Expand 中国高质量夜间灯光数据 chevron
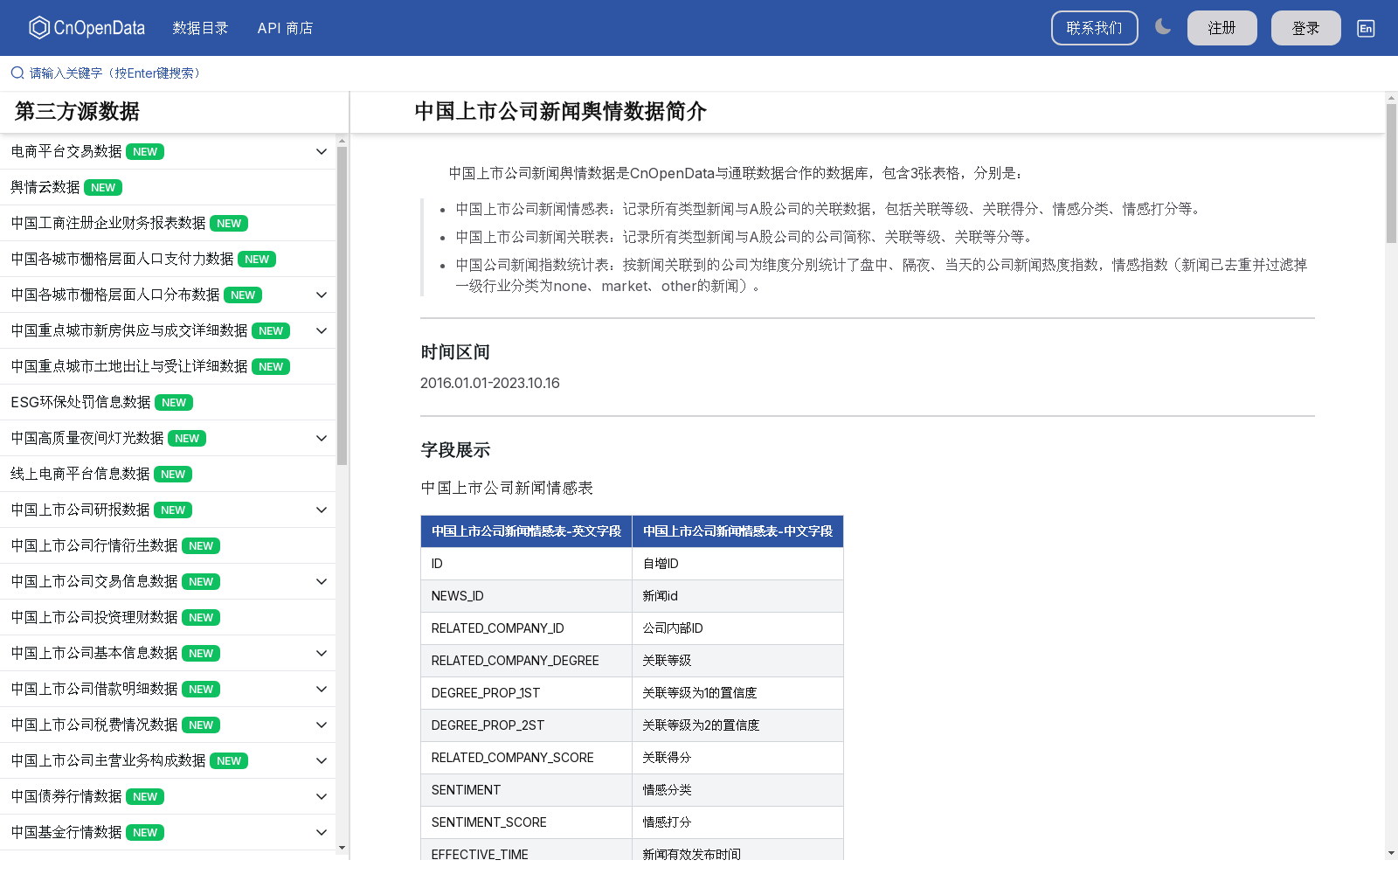 point(321,438)
